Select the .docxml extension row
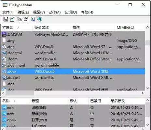 [73, 78]
